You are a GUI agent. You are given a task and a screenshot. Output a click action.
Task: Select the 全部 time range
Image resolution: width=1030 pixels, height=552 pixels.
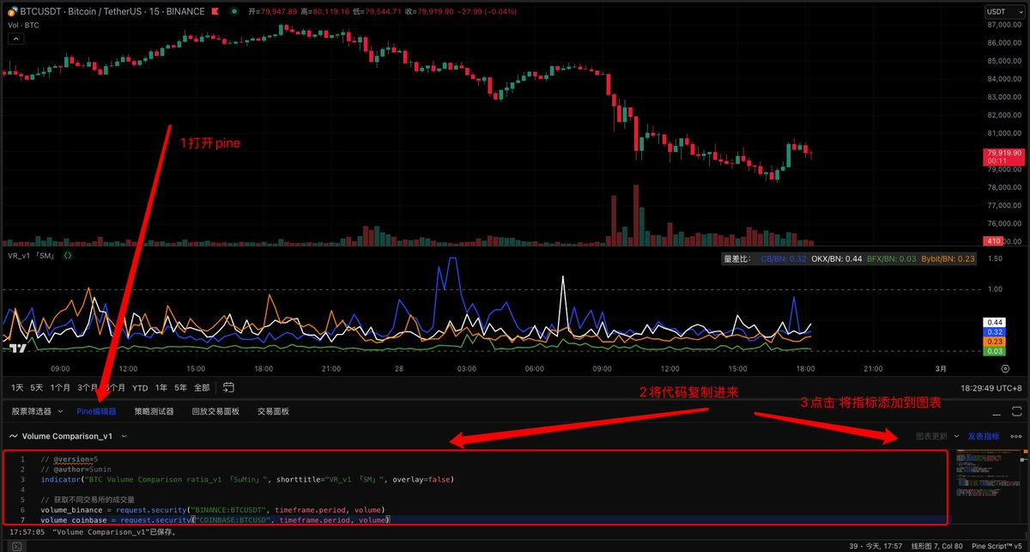(202, 387)
